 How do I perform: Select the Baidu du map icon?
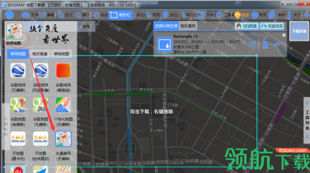pos(18,170)
